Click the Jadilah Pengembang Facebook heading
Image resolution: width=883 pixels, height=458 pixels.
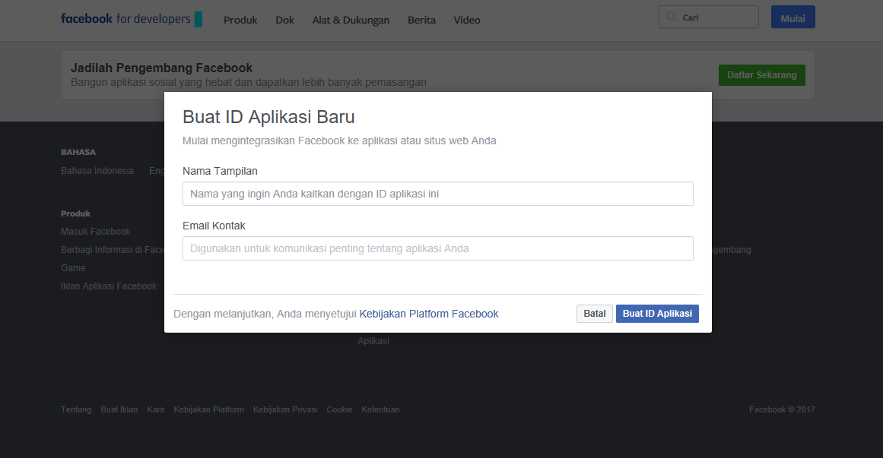162,68
